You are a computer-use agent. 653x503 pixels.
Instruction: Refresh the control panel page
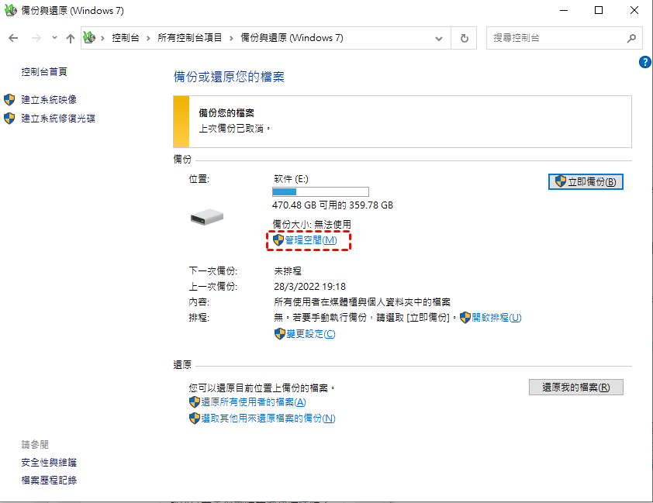tap(464, 38)
